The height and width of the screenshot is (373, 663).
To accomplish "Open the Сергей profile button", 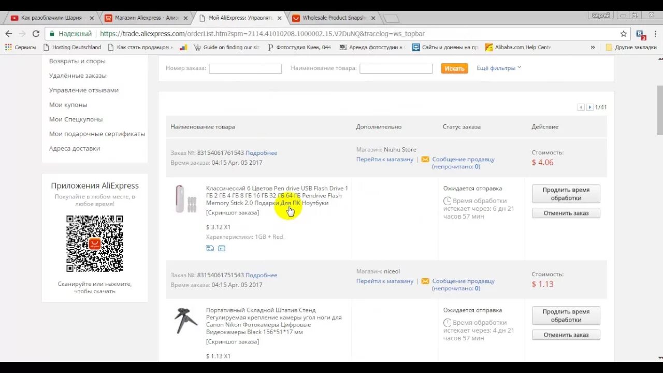I will point(601,16).
